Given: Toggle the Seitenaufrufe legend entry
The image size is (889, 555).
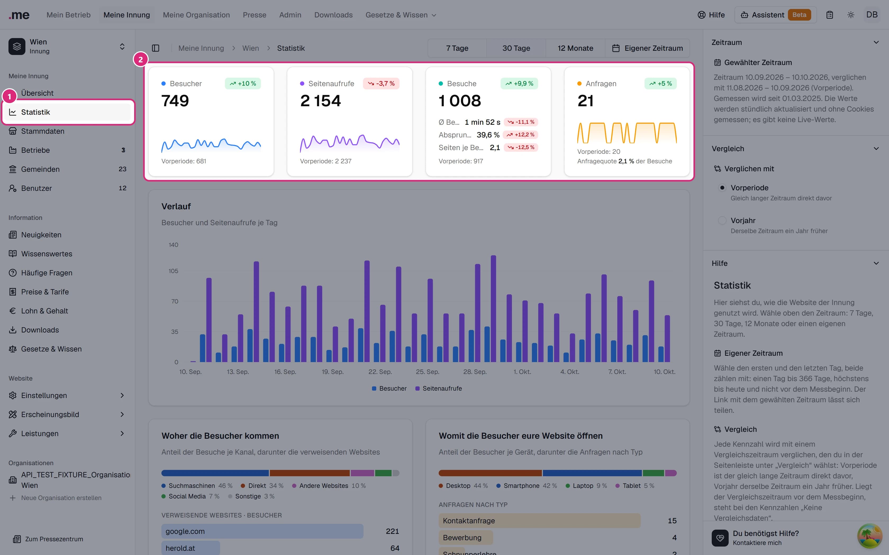Looking at the screenshot, I should (439, 388).
